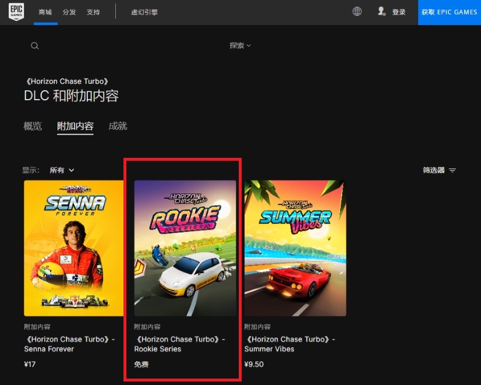Open the Senna Forever cover image

(73, 248)
